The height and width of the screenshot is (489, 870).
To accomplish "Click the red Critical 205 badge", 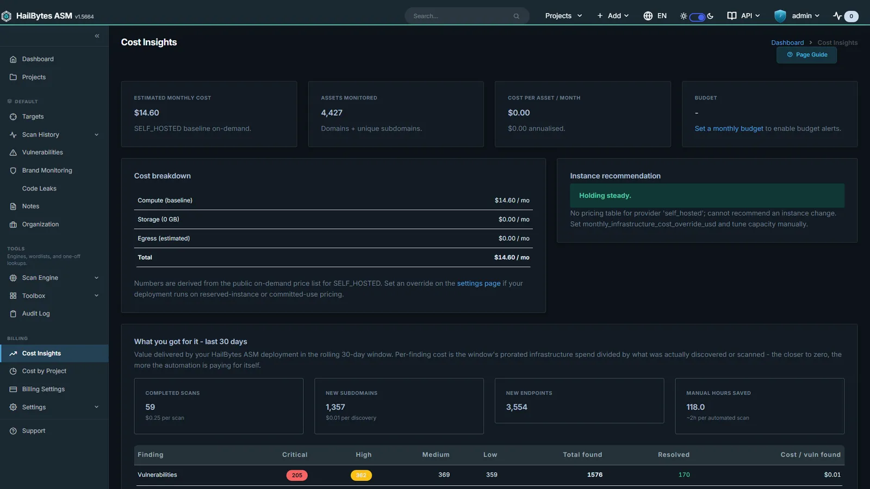I will tap(297, 475).
